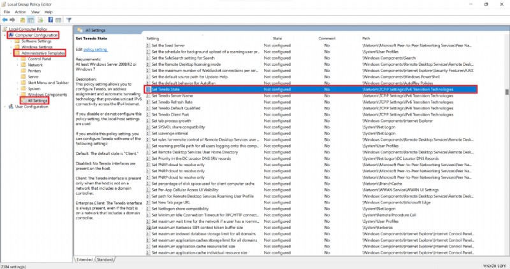Select Set Per-App Cellular Access UI Visibility

(310, 190)
